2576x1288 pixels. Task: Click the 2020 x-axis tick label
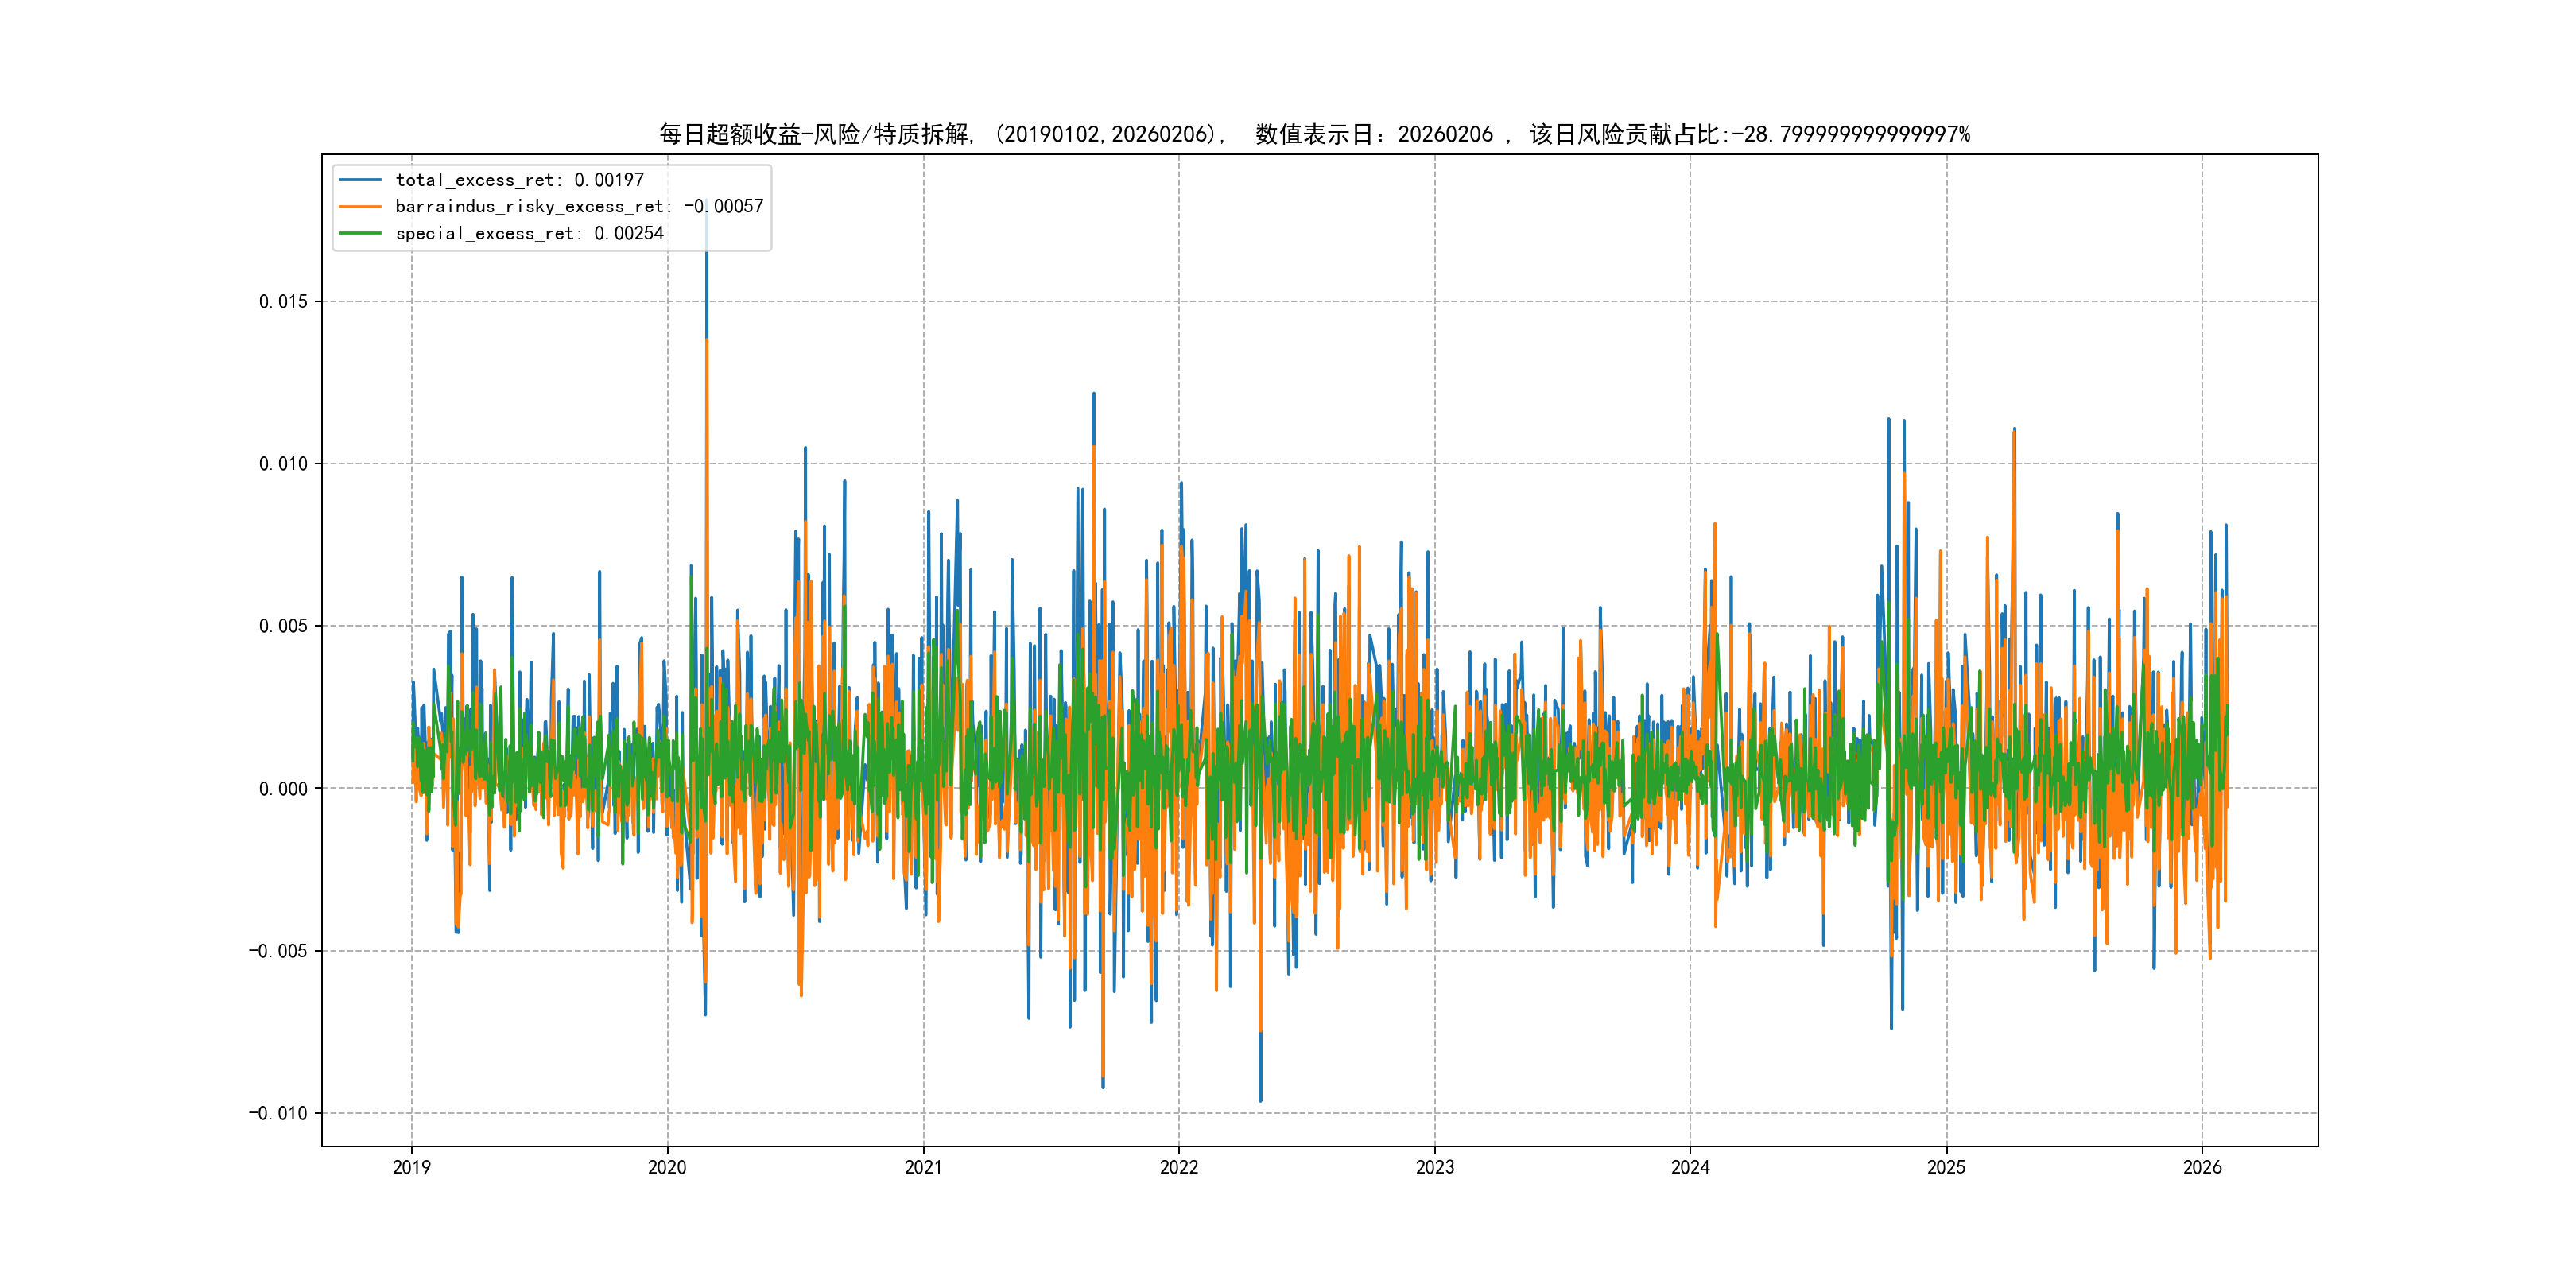667,1167
